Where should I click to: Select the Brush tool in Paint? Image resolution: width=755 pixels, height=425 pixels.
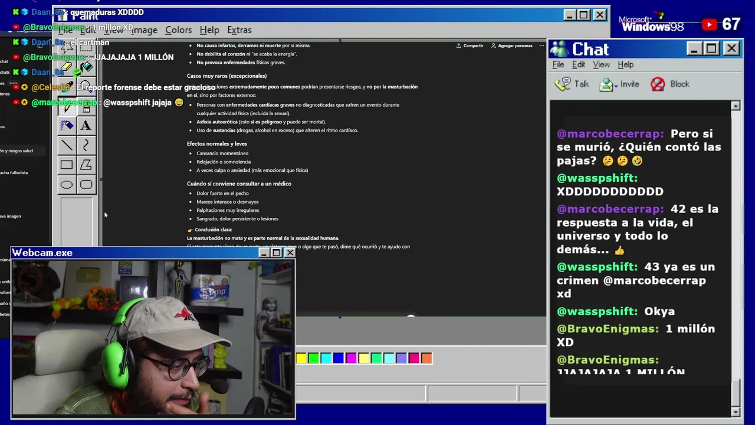(86, 107)
